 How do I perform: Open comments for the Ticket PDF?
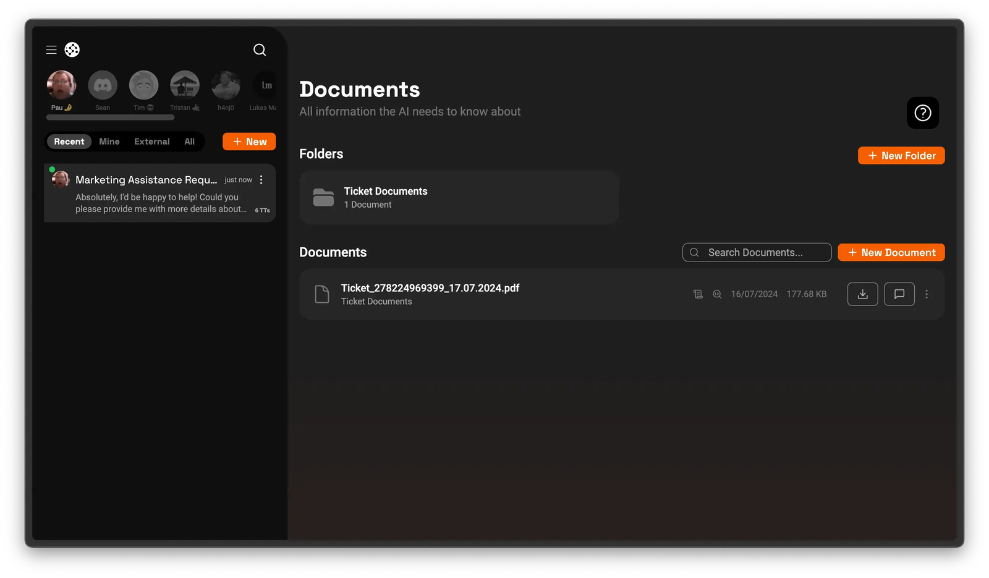[899, 294]
